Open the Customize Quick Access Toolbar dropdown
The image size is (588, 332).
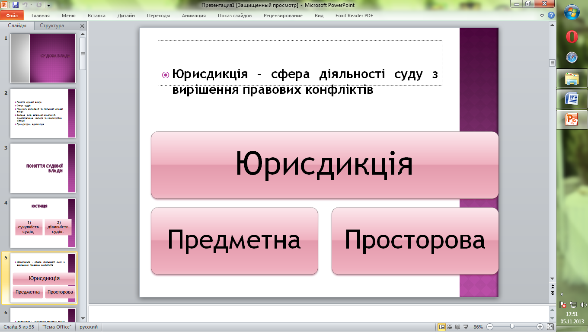[48, 6]
